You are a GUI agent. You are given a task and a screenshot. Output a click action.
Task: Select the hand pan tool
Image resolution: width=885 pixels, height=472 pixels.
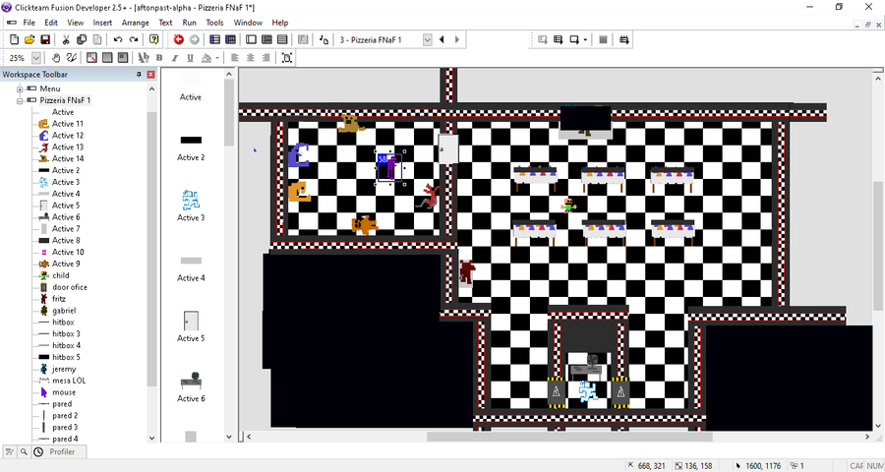point(56,58)
